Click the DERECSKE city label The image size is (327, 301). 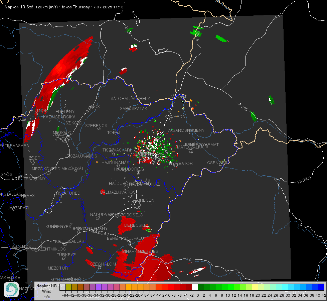[136, 225]
